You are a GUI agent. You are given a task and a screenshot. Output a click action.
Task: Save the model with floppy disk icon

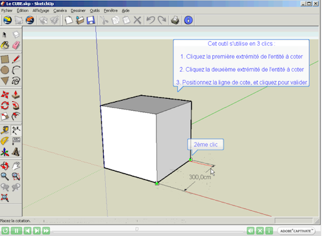pos(91,20)
